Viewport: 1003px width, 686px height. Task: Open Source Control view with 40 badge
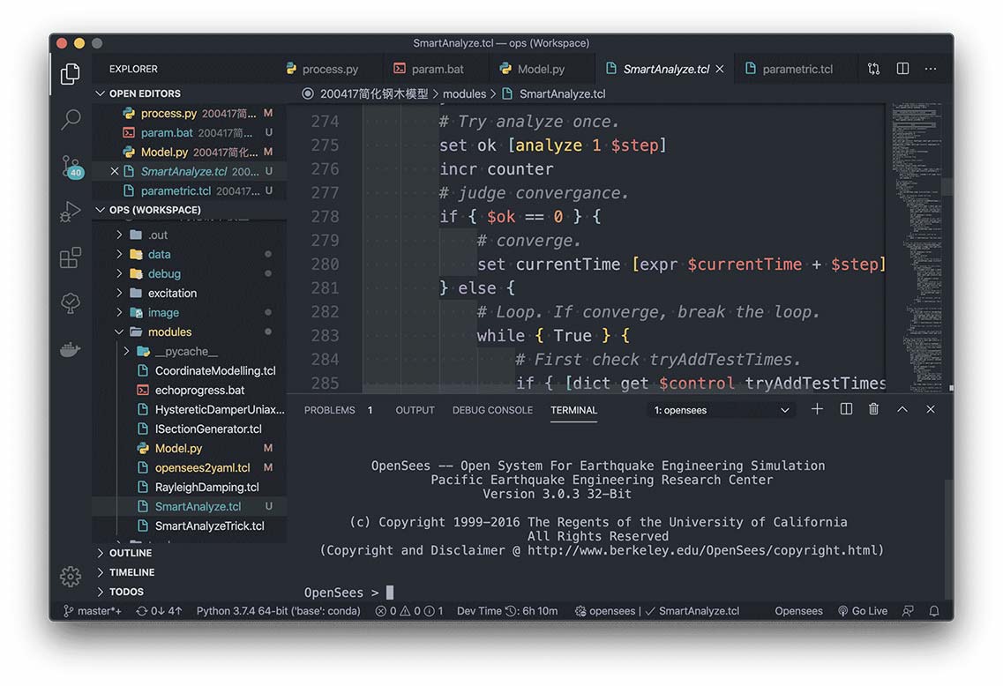(x=71, y=167)
